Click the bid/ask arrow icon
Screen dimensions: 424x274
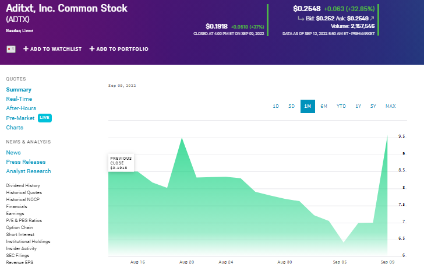[x=372, y=19]
